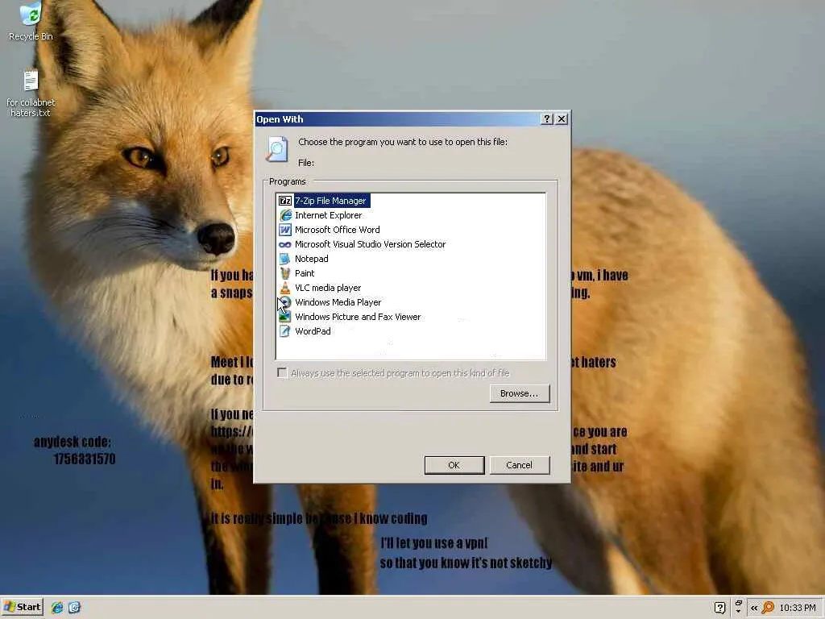Open the Recycle Bin desktop icon
Screen dimensions: 825x619
tap(31, 21)
